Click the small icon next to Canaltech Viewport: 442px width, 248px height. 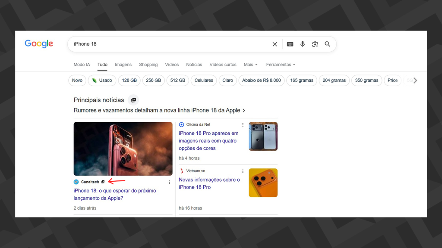pos(103,182)
